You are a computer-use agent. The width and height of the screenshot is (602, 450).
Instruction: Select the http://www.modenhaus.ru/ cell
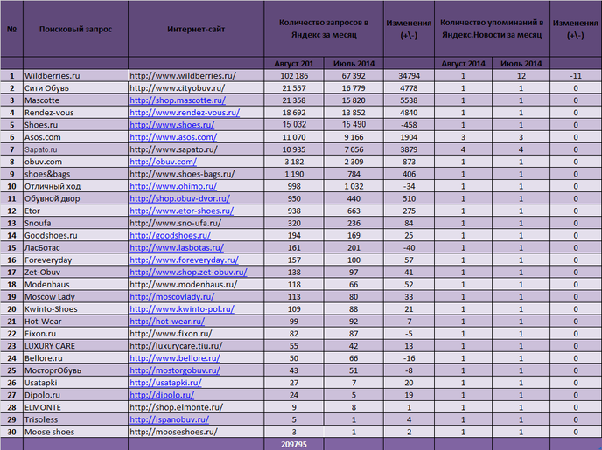pyautogui.click(x=196, y=284)
